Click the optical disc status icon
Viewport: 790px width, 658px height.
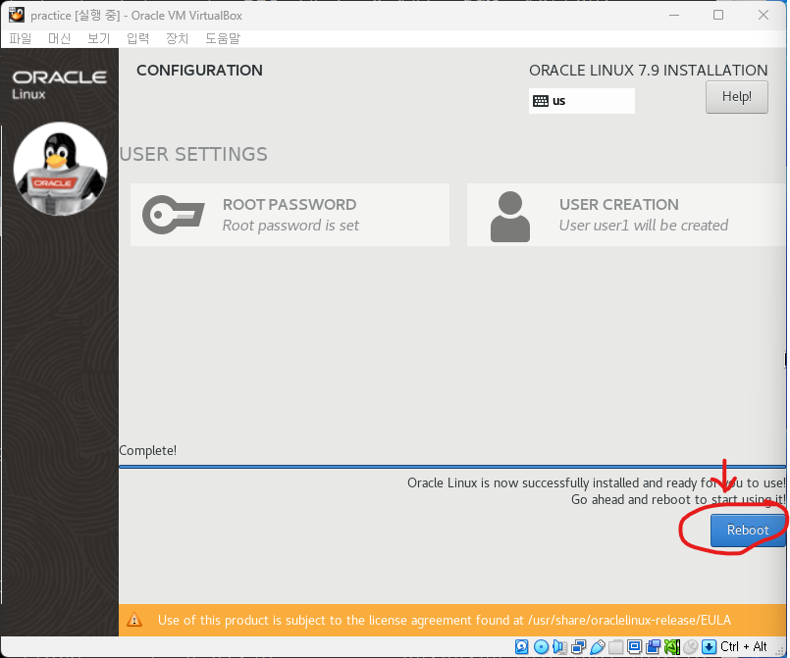coord(541,646)
